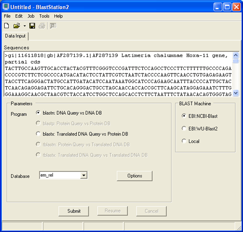
Task: Click the New document toolbar icon
Action: [6, 26]
